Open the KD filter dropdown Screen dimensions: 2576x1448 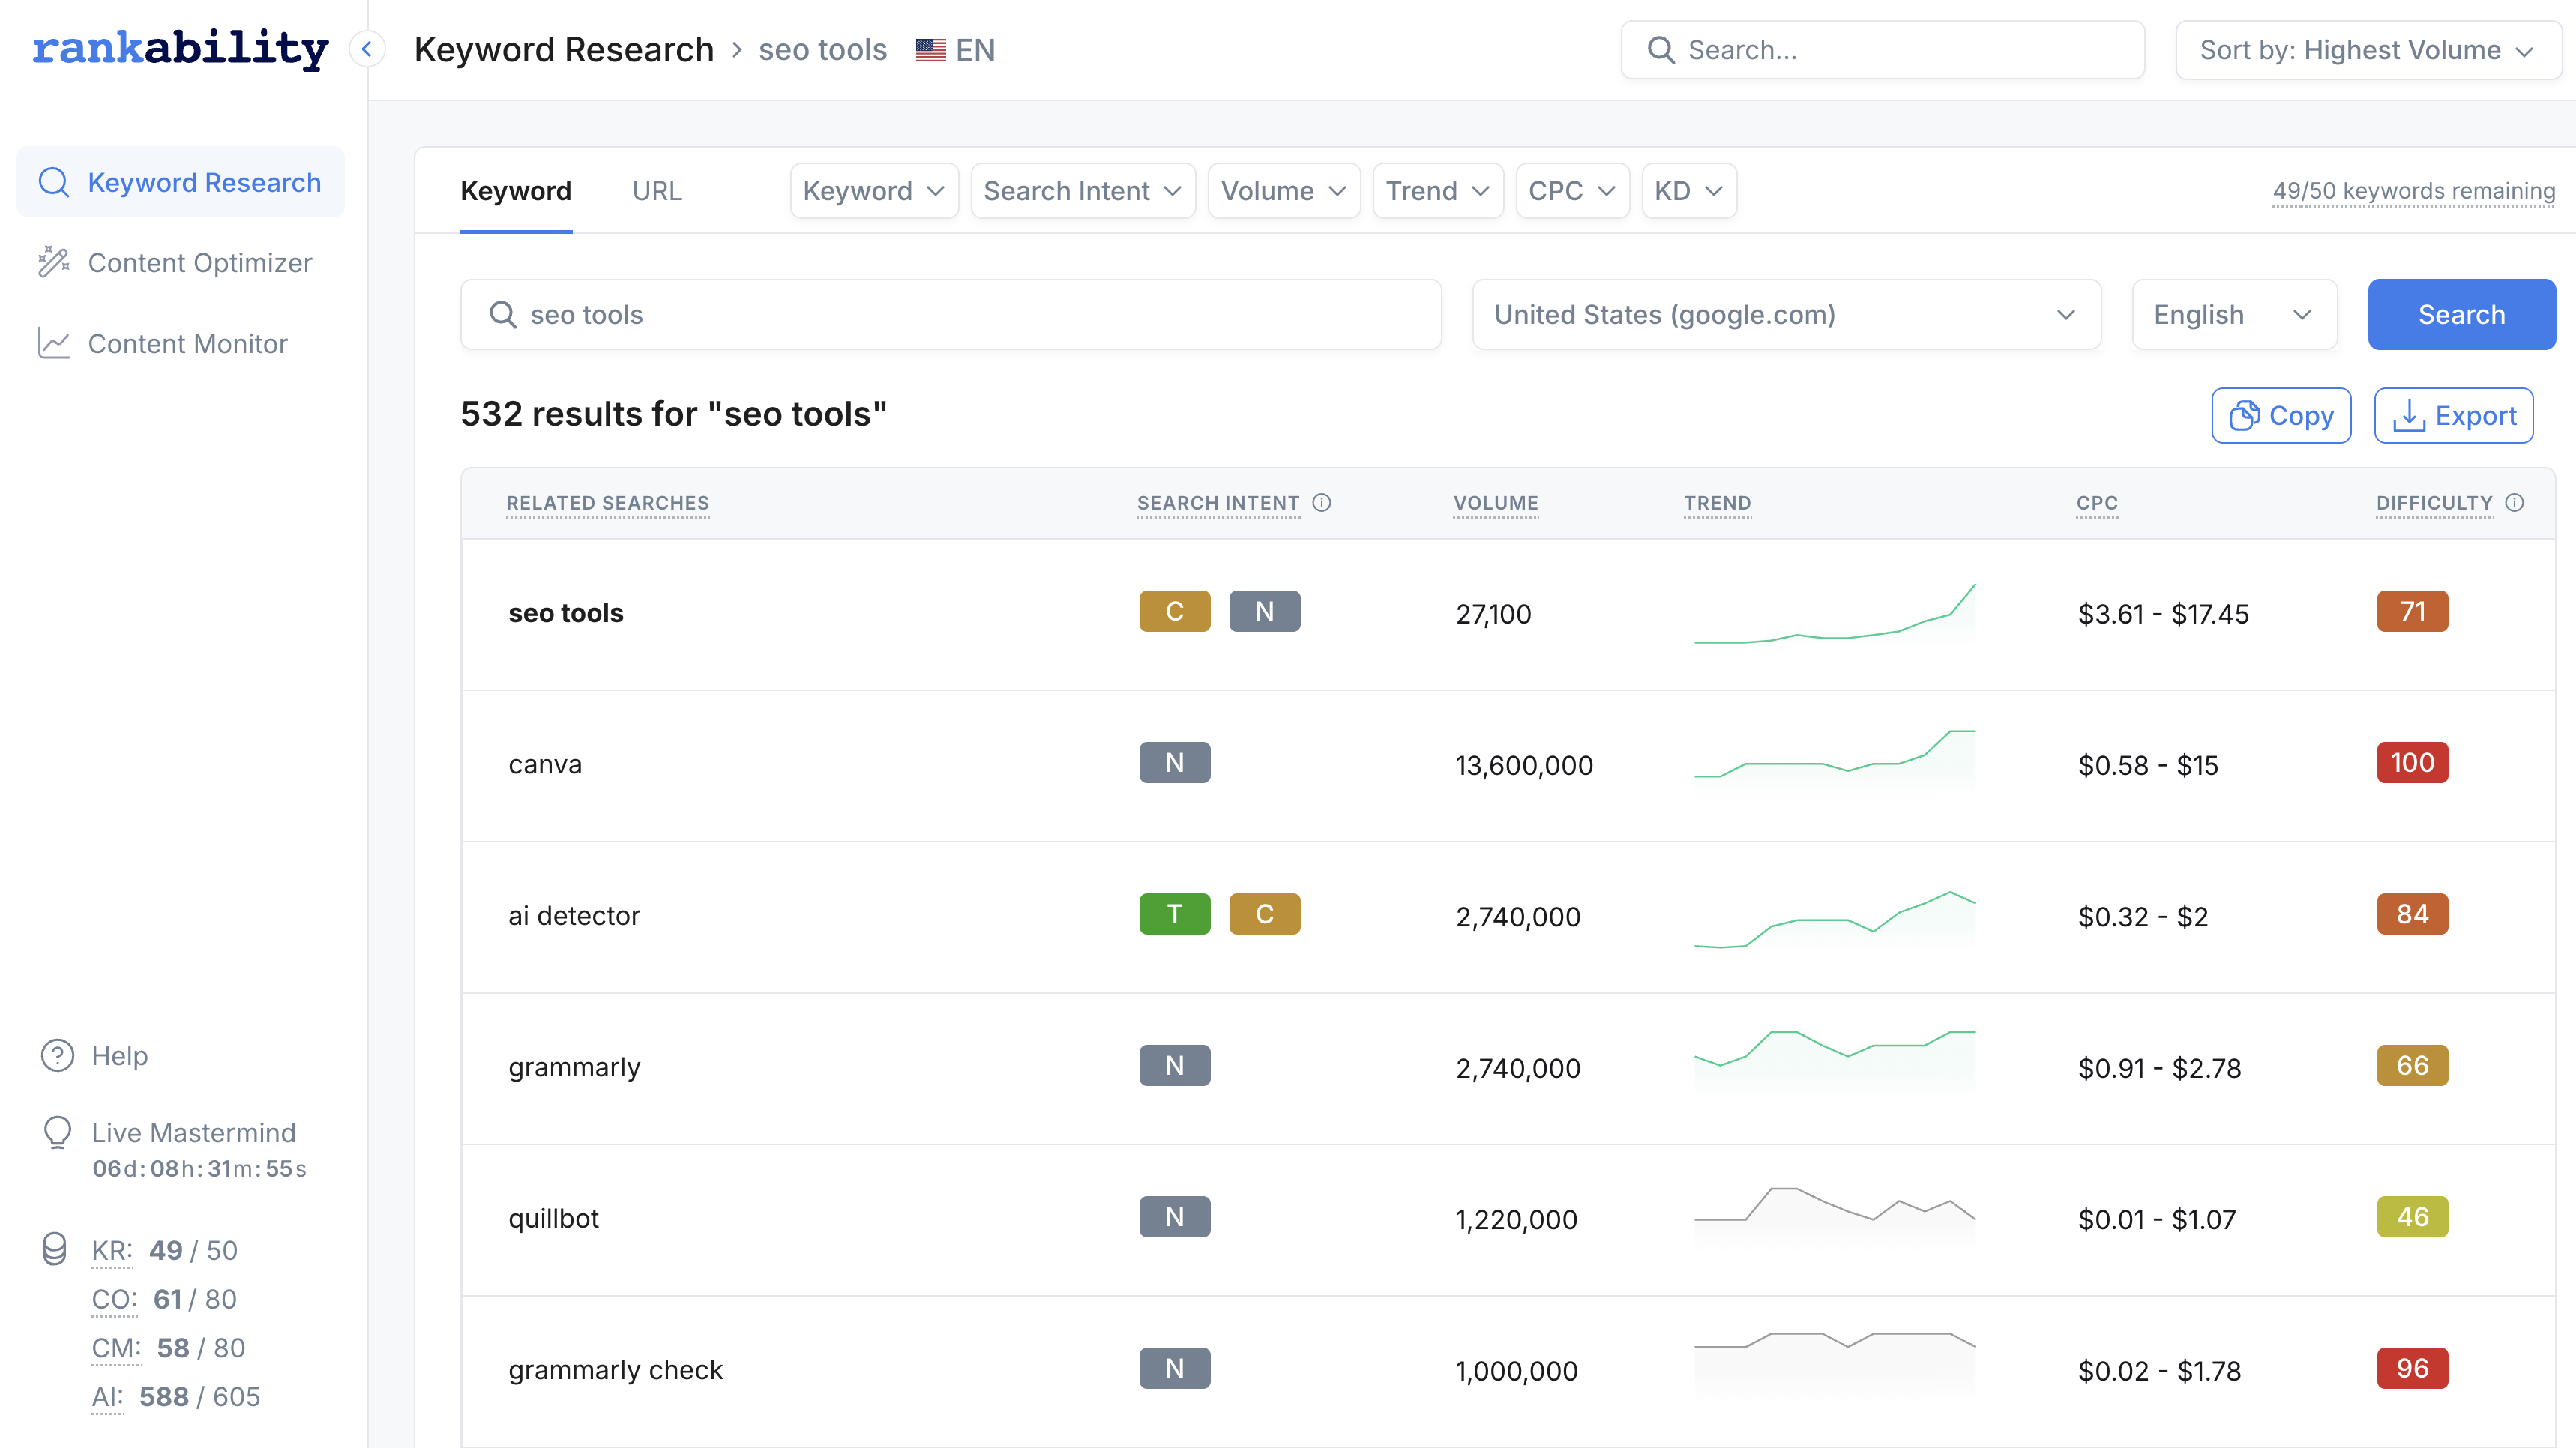coord(1688,190)
